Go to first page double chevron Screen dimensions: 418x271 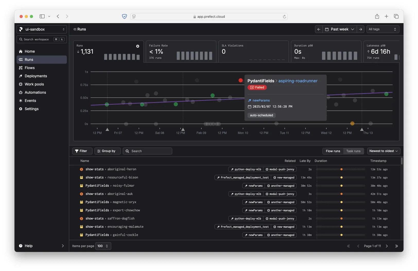[349, 246]
